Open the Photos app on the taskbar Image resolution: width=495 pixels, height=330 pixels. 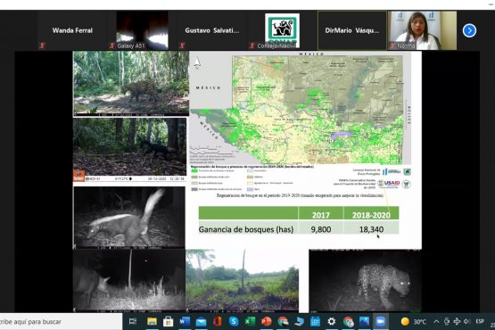(x=364, y=321)
